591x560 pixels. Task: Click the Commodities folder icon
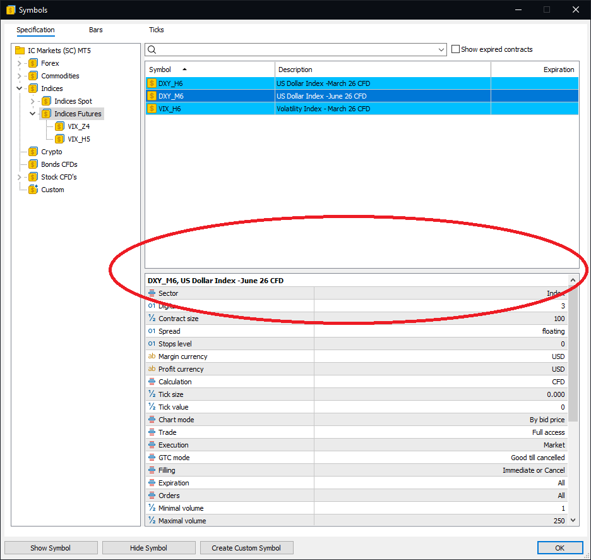point(33,76)
